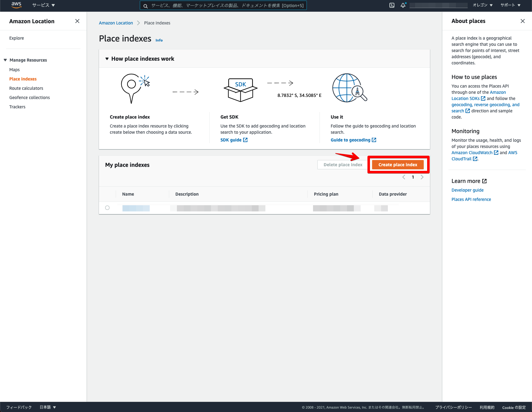Click the Delete place index button

point(343,165)
